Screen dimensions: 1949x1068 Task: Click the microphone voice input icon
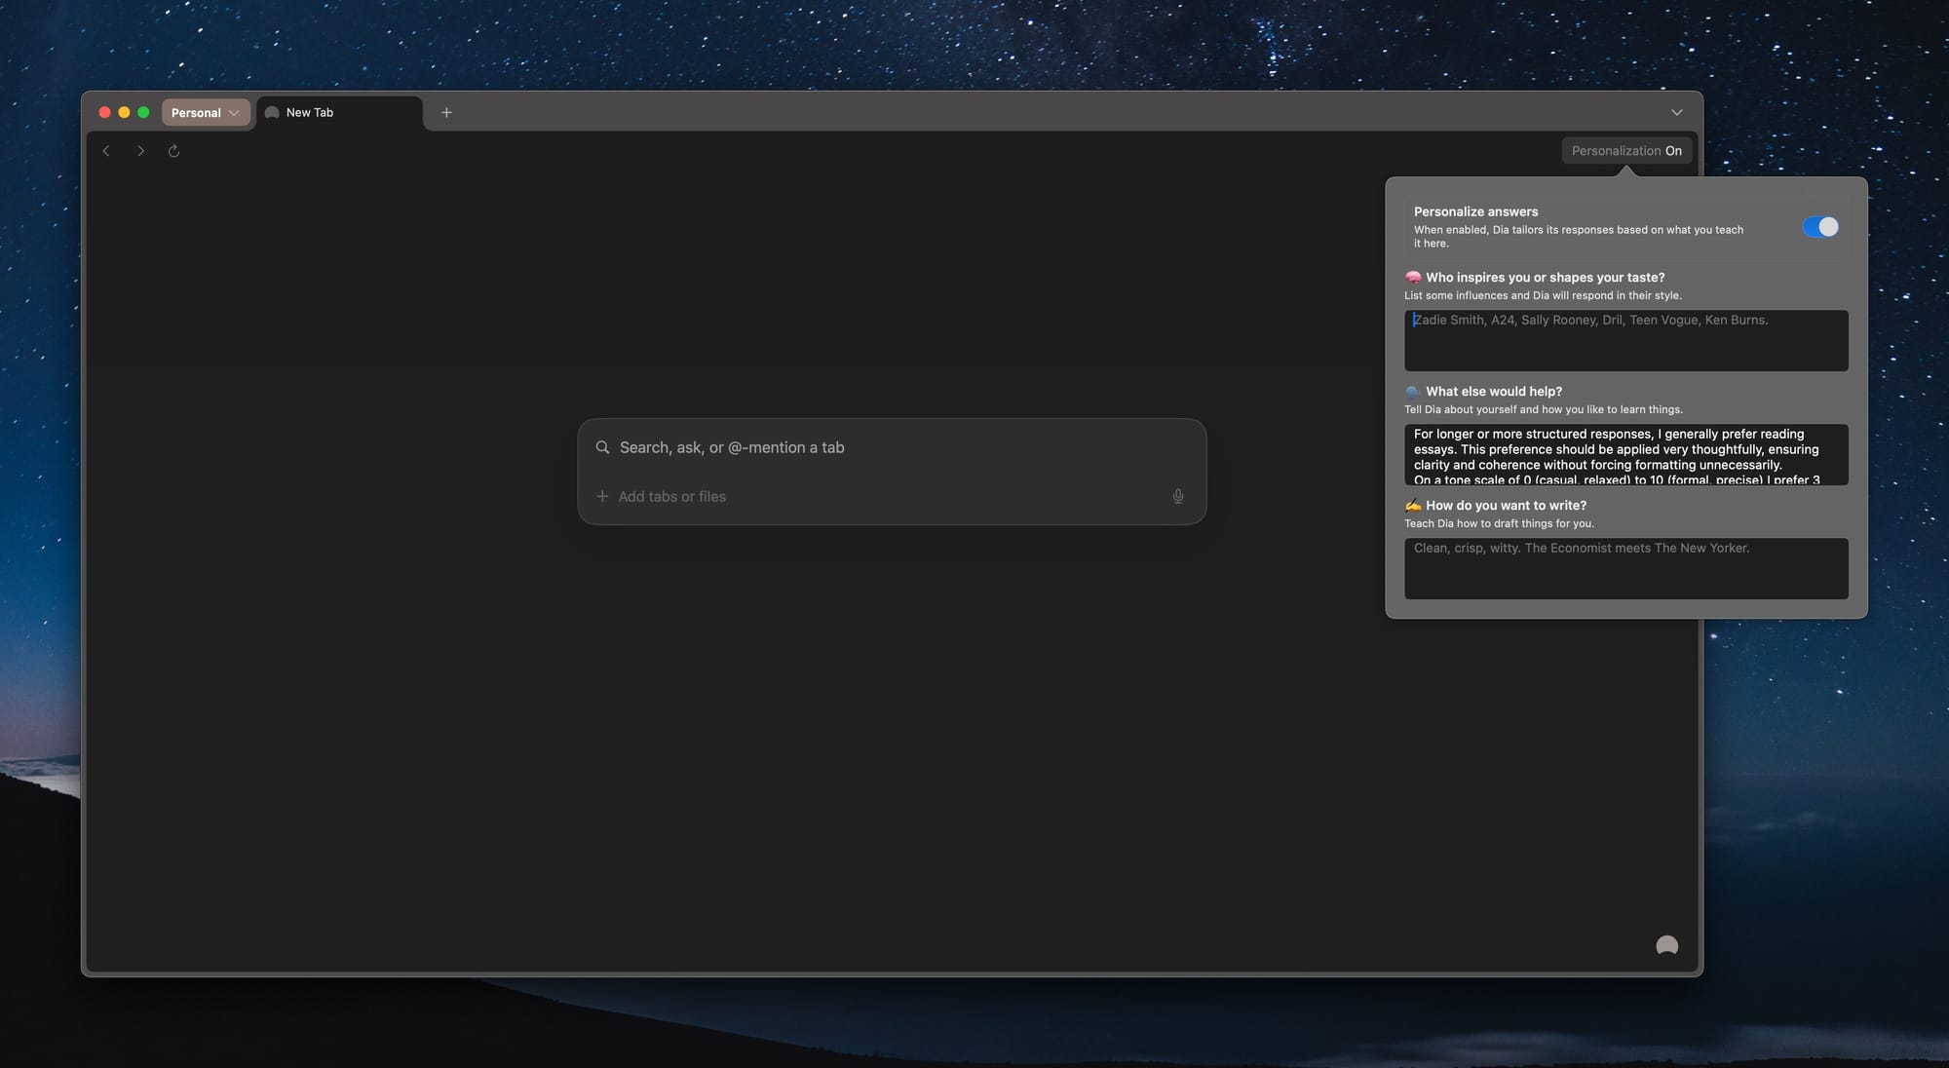[1177, 497]
